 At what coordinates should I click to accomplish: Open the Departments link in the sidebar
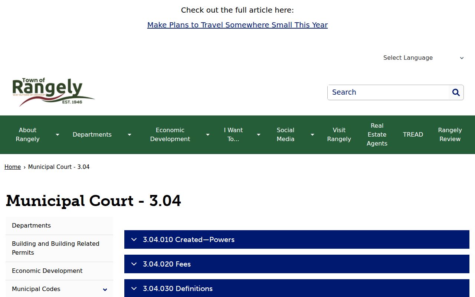click(x=59, y=226)
